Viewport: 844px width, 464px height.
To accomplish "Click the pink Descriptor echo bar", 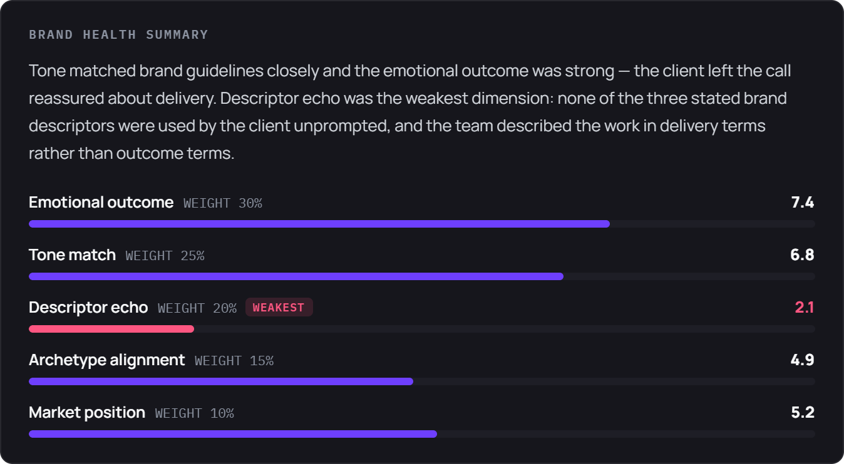I will [x=111, y=329].
